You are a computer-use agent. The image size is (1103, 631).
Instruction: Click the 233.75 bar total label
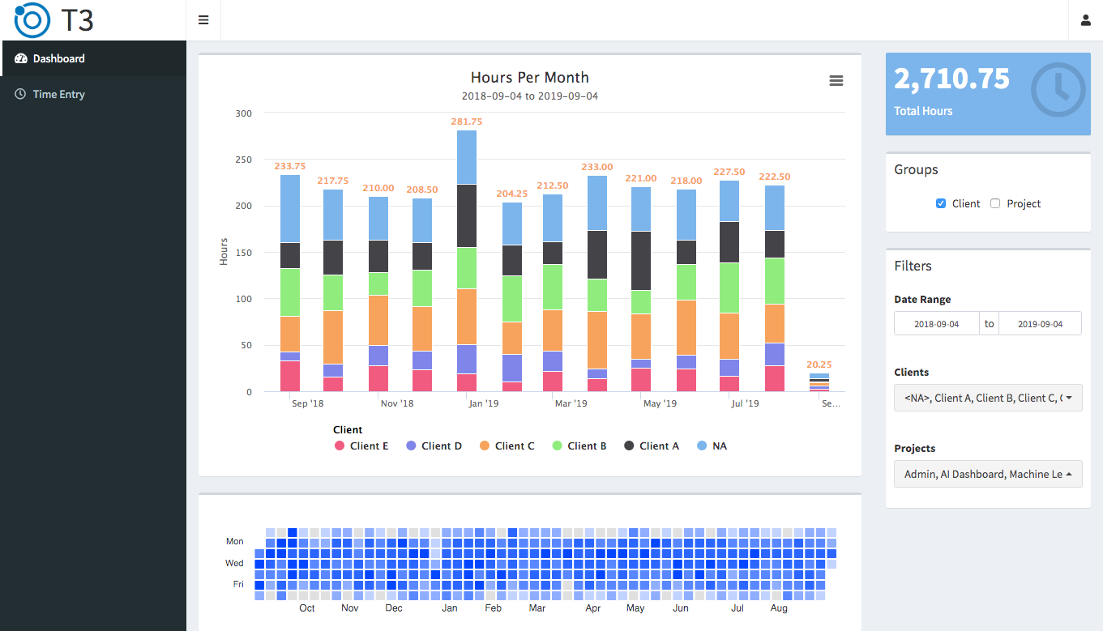pyautogui.click(x=290, y=166)
